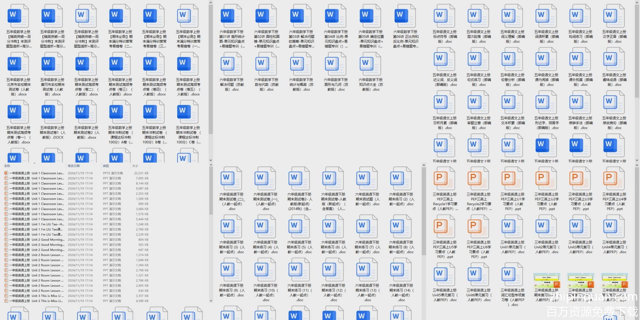The height and width of the screenshot is (320, 640).
Task: Open 期末练习 (5) Word document
Action: [x=300, y=234]
